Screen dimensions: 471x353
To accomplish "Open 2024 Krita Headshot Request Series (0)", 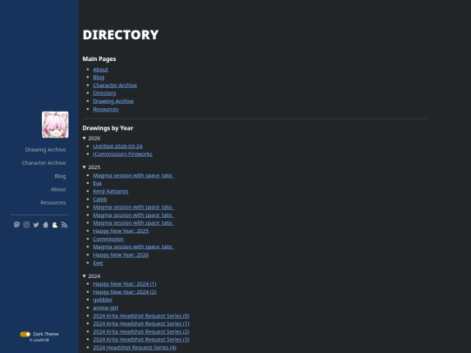I will [141, 316].
